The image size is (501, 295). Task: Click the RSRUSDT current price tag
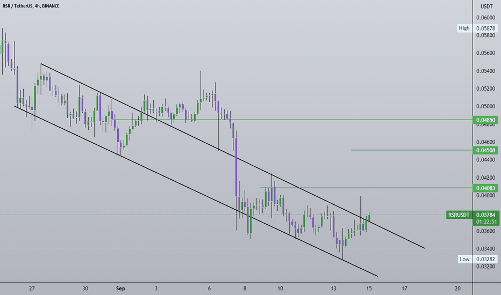pos(459,215)
